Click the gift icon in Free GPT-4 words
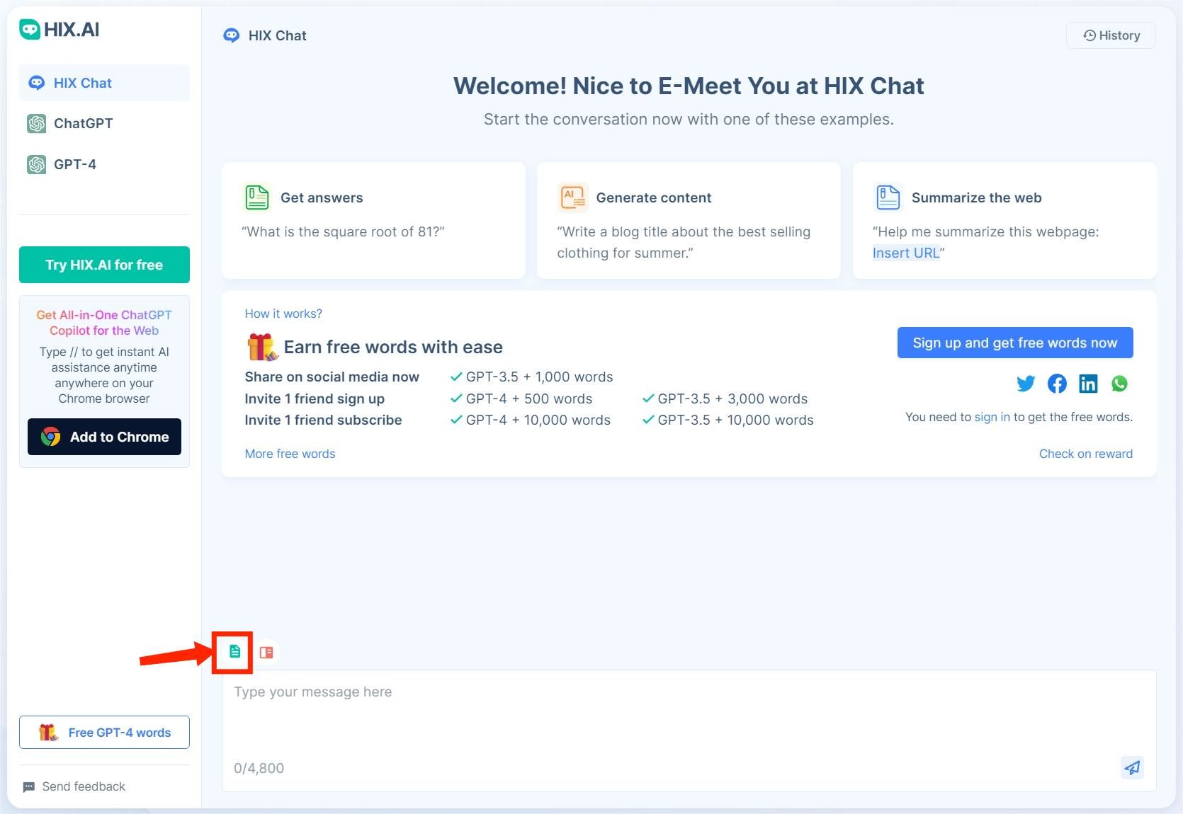This screenshot has height=814, width=1183. (x=48, y=733)
